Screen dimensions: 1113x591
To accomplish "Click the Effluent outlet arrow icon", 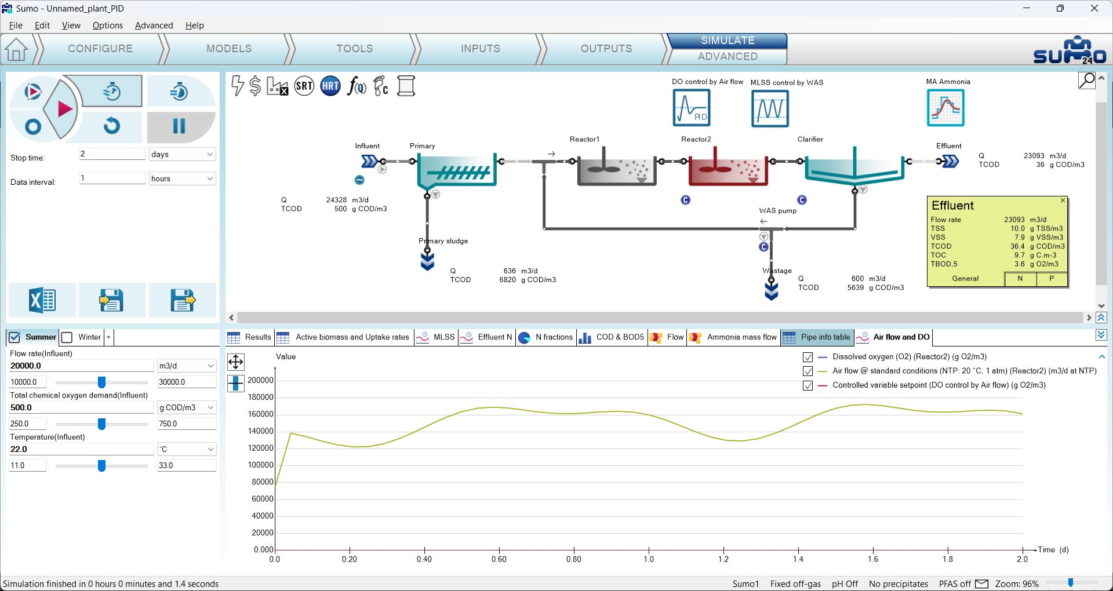I will click(950, 161).
